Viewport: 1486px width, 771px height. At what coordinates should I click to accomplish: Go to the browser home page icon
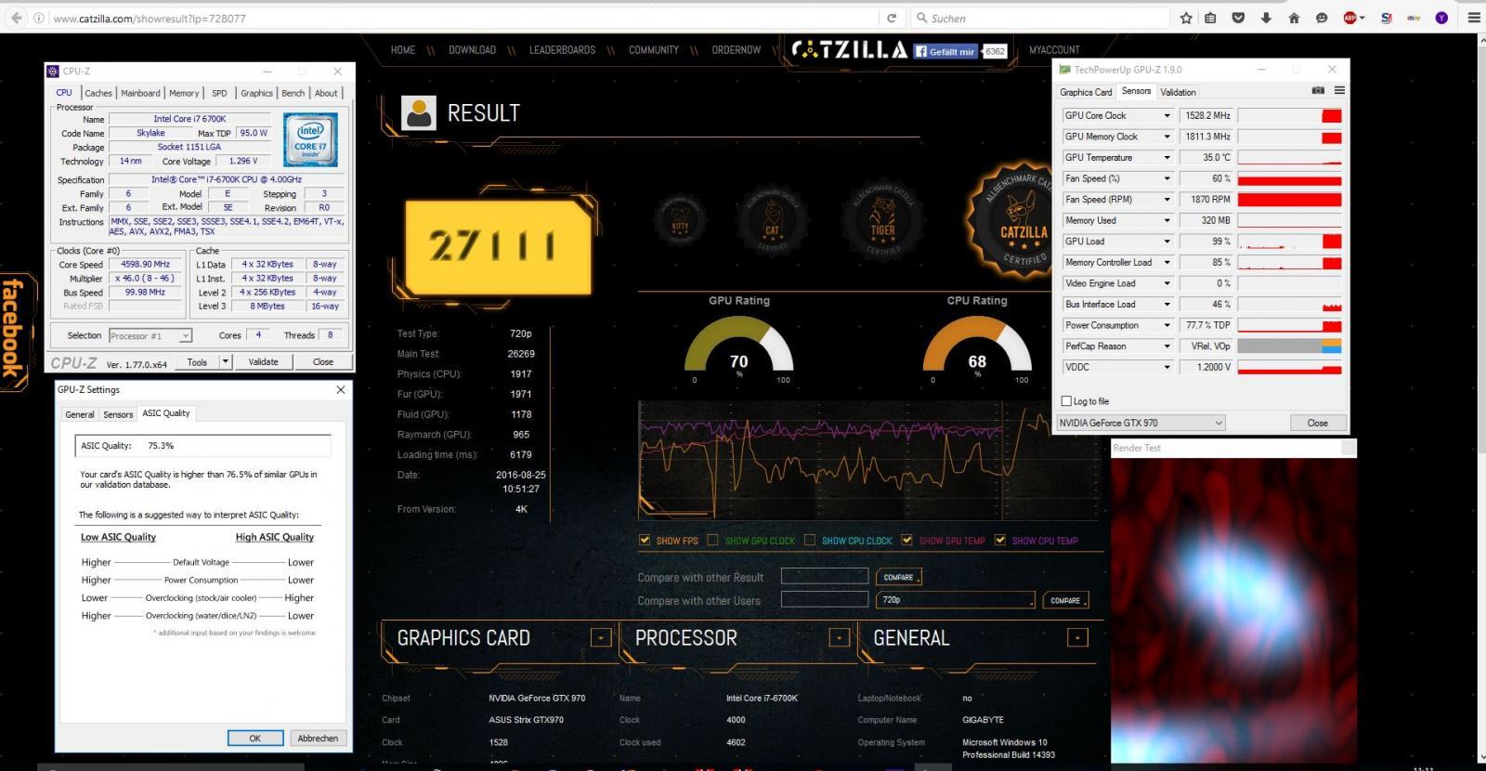click(1294, 18)
